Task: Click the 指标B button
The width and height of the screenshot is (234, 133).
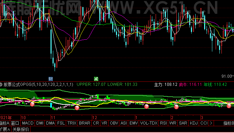Action: pos(229,123)
